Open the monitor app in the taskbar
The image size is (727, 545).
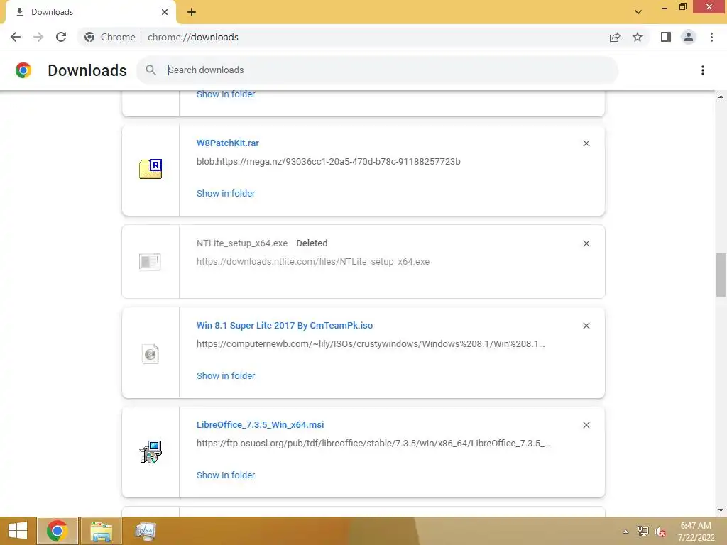(x=145, y=531)
